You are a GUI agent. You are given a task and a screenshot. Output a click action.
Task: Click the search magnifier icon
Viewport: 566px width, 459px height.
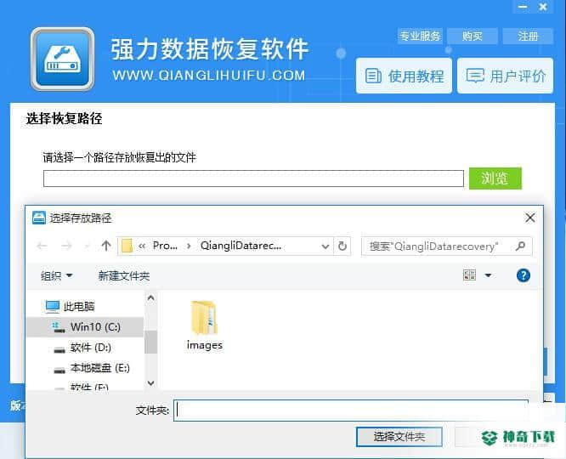tap(520, 246)
